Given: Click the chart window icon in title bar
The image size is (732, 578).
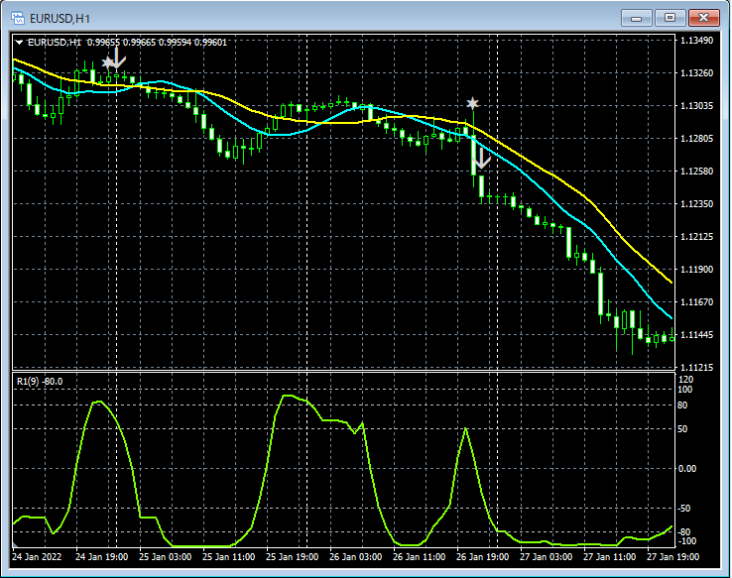Looking at the screenshot, I should [x=18, y=18].
